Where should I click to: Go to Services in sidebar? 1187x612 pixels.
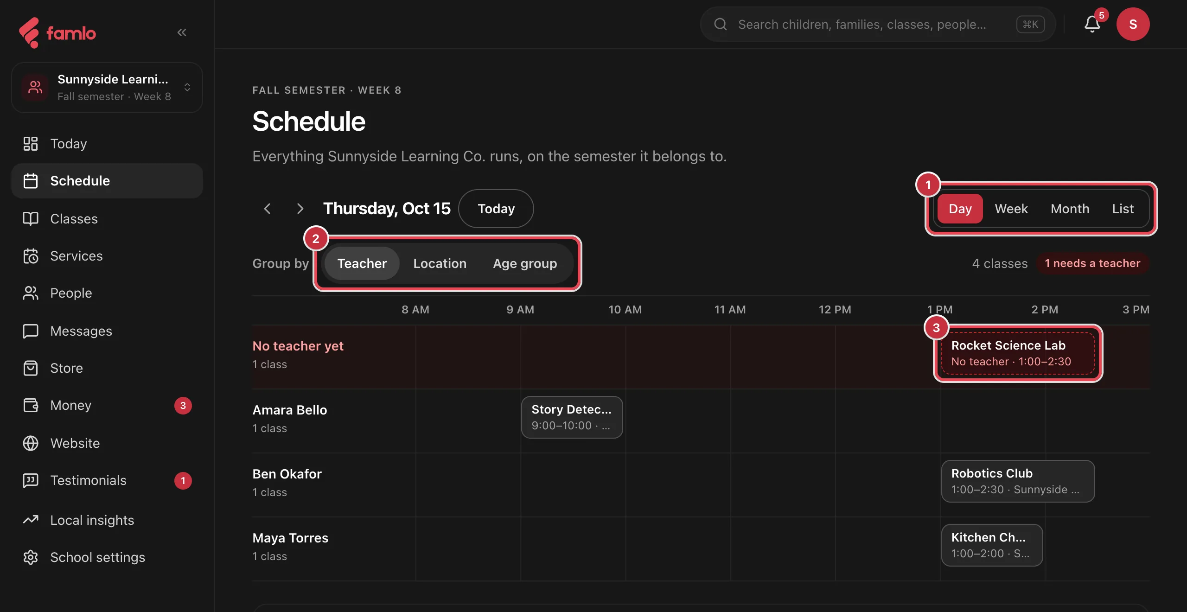pyautogui.click(x=107, y=256)
